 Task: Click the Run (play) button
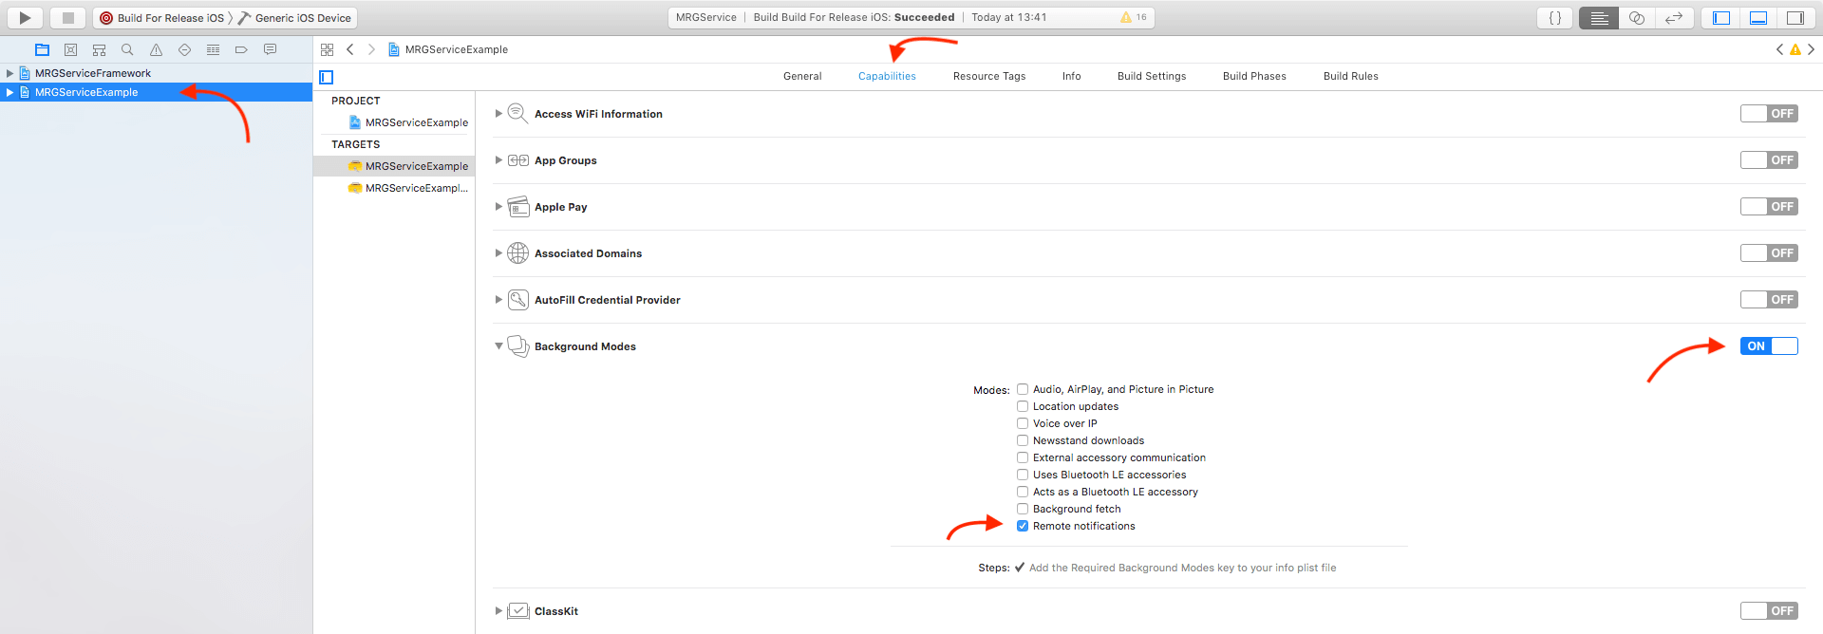25,17
